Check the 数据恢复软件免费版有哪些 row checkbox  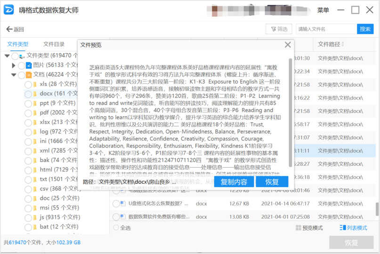pyautogui.click(x=116, y=217)
